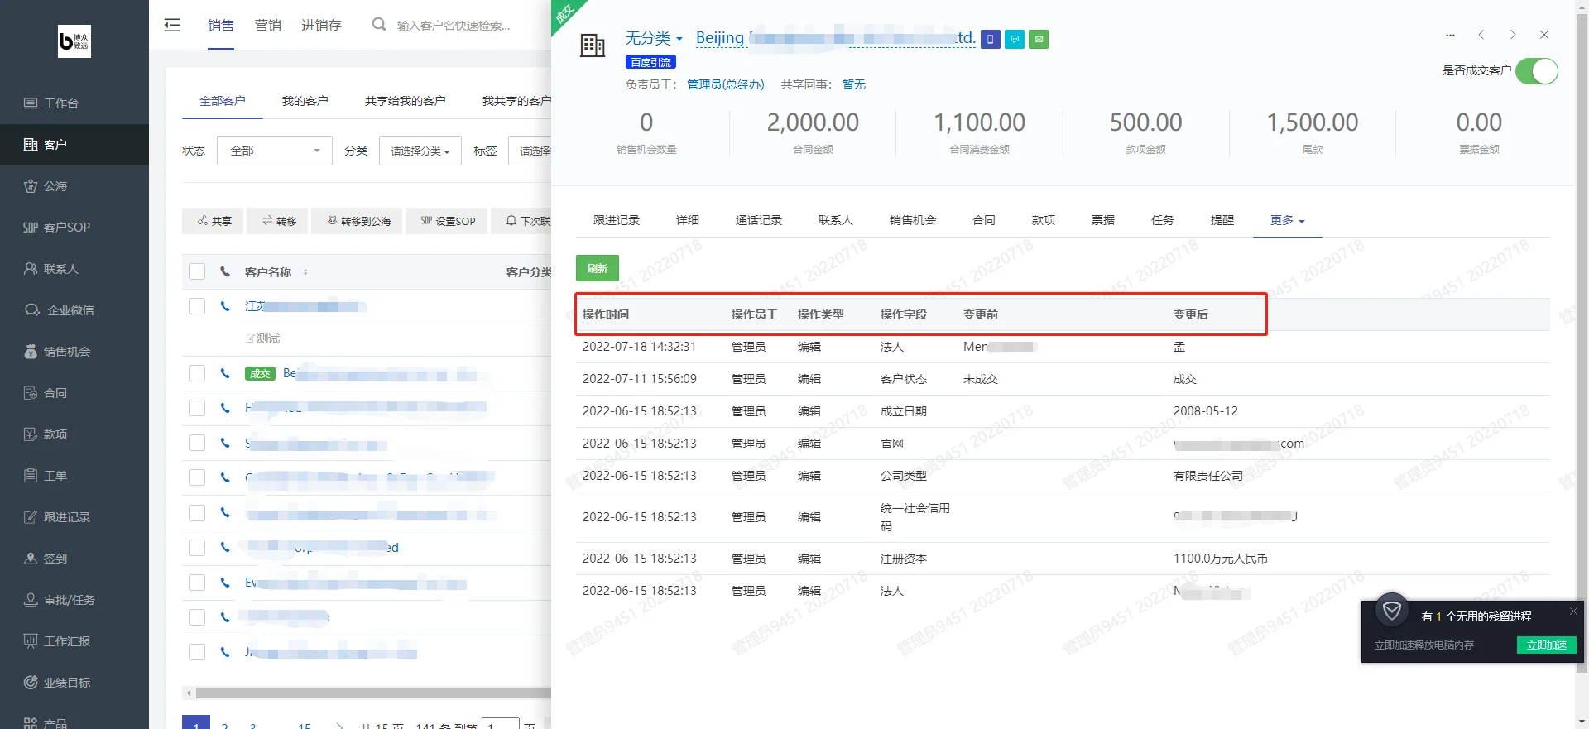
Task: Toggle the 是否成交客户 switch
Action: 1537,71
